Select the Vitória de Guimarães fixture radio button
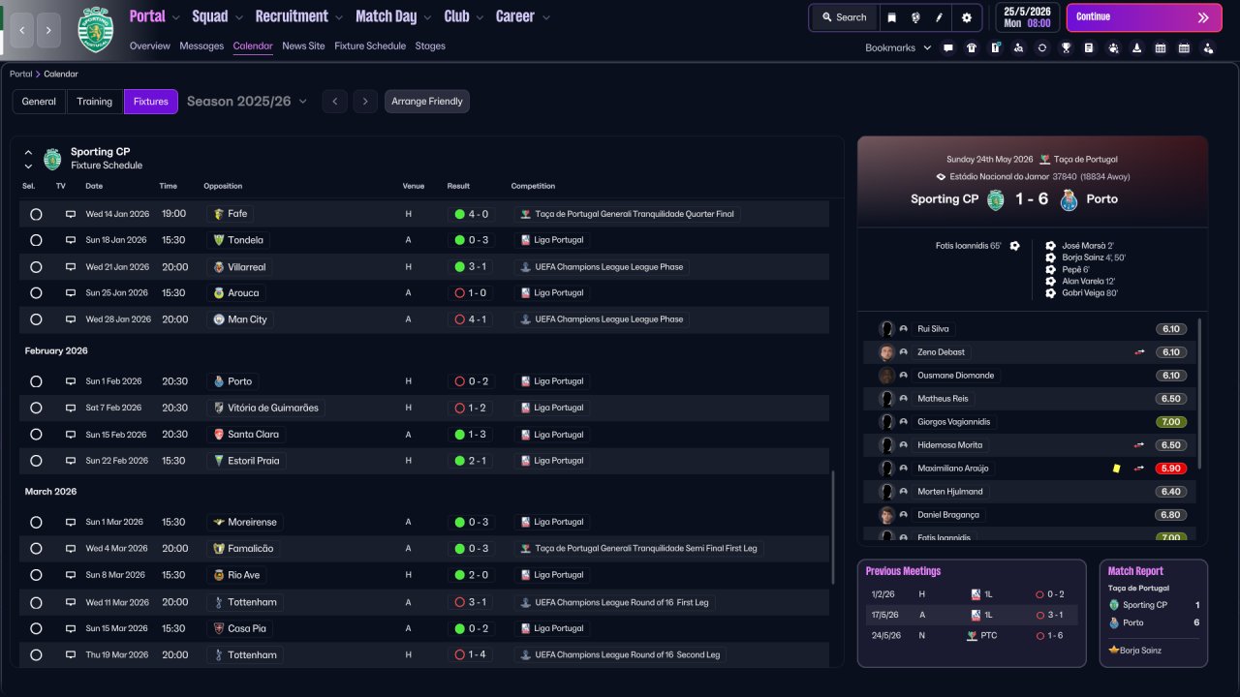This screenshot has height=697, width=1240. click(x=36, y=409)
